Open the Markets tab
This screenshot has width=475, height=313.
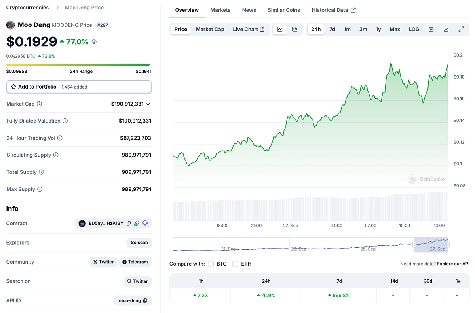(220, 10)
